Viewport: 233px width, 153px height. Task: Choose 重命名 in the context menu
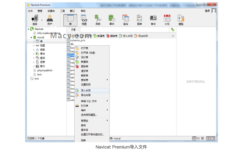(x=92, y=130)
